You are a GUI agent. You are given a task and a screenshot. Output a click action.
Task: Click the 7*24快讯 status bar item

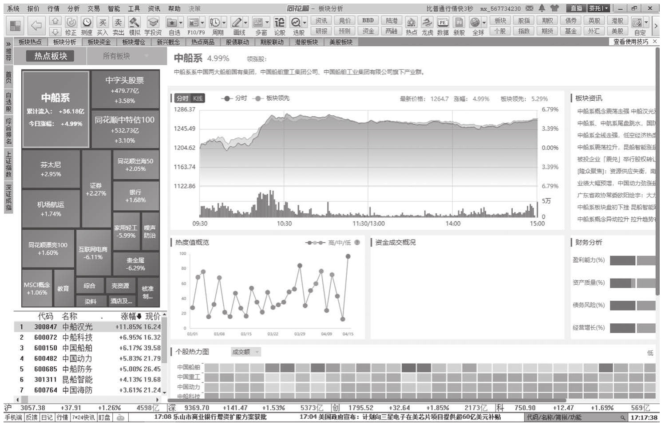(x=83, y=417)
